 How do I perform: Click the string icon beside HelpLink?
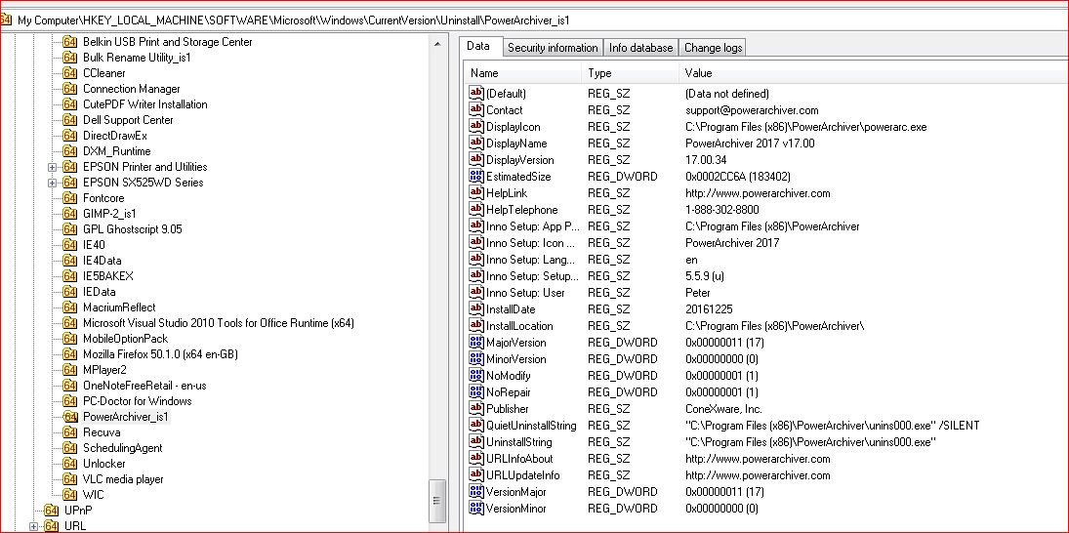click(476, 193)
